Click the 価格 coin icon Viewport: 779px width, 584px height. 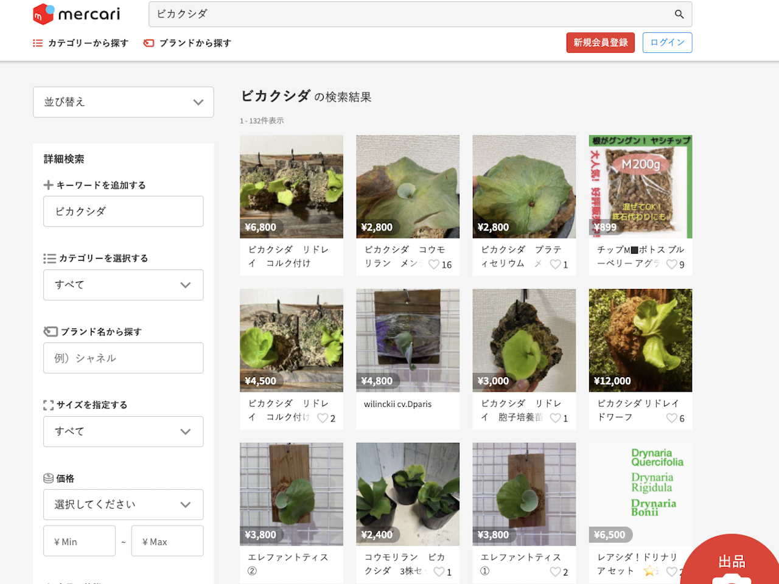point(49,479)
